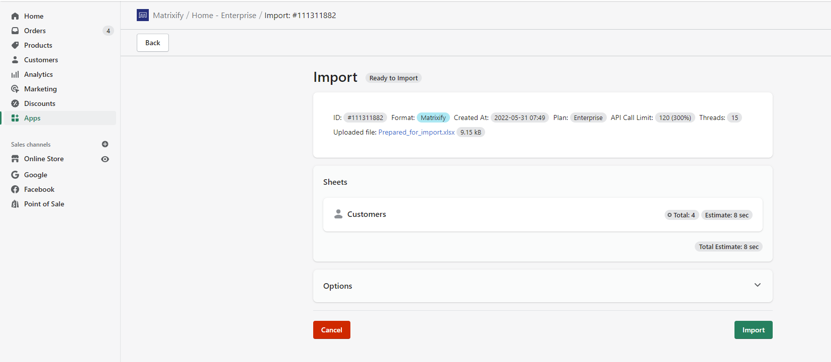The width and height of the screenshot is (831, 362).
Task: Click the Matrixify app logo icon
Action: [143, 15]
